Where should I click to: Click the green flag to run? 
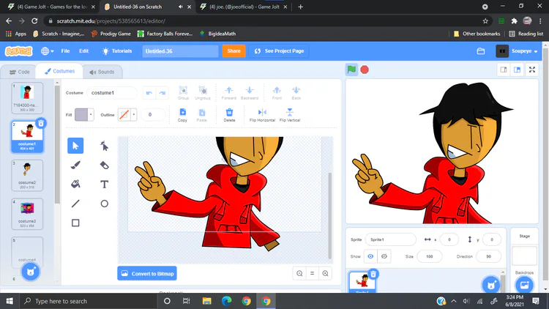click(x=351, y=70)
